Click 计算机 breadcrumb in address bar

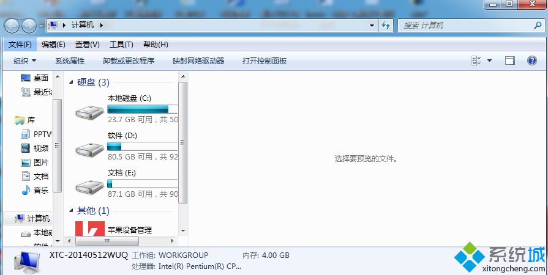coord(83,25)
